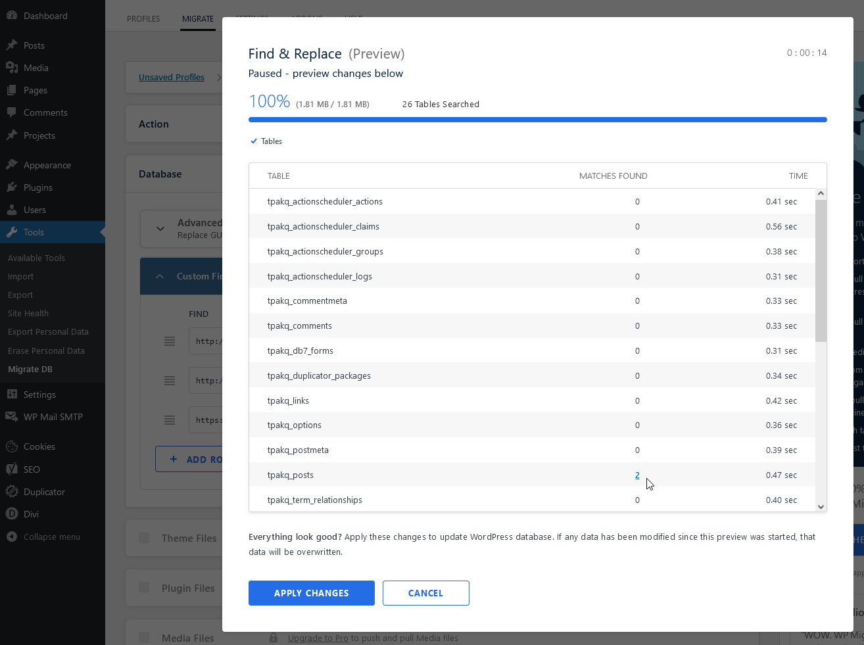This screenshot has height=645, width=864.
Task: Click the Appearance paintbrush icon
Action: [12, 165]
